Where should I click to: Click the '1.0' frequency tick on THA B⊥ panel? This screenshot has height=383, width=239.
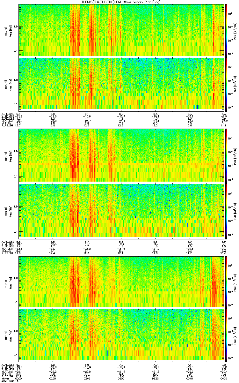16,26
